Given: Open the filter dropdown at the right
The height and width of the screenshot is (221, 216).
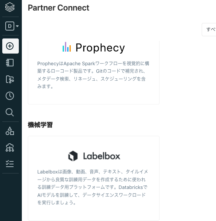Looking at the screenshot, I should [x=209, y=29].
